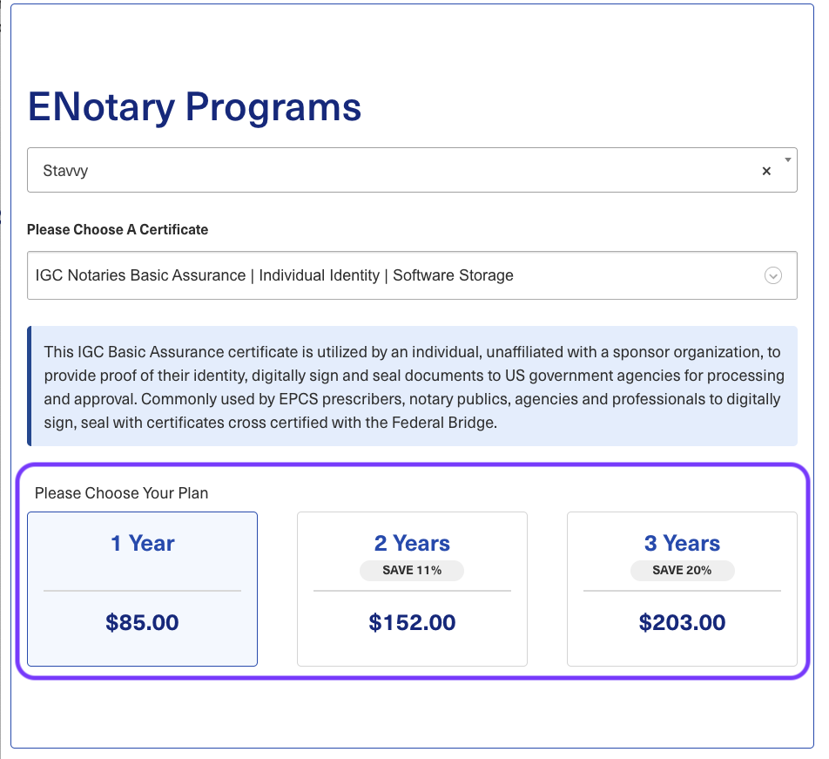Open the IGC Notaries Basic Assurance dropdown
The height and width of the screenshot is (759, 829).
(392, 275)
